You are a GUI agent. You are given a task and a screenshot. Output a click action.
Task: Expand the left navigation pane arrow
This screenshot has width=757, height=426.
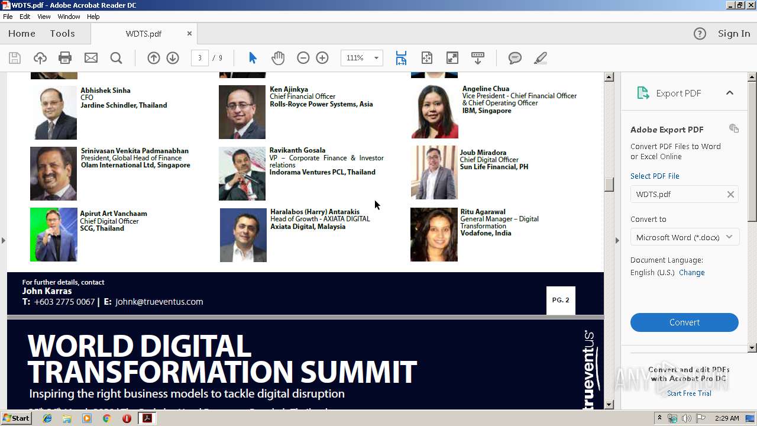pos(3,240)
